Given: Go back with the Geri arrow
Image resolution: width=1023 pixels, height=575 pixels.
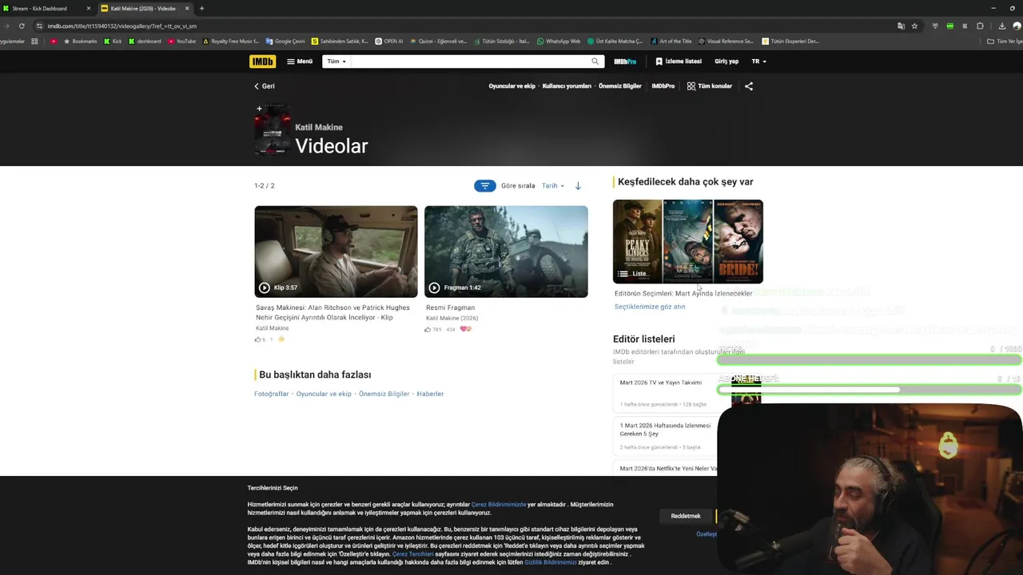Looking at the screenshot, I should pos(265,86).
